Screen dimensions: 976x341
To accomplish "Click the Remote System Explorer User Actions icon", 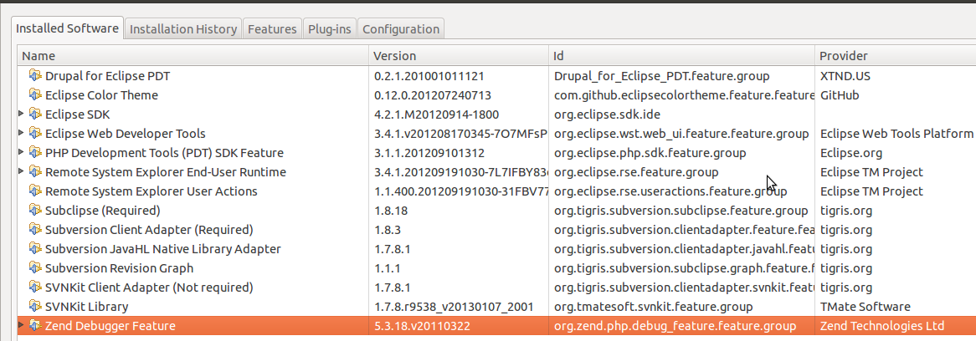I will 35,191.
